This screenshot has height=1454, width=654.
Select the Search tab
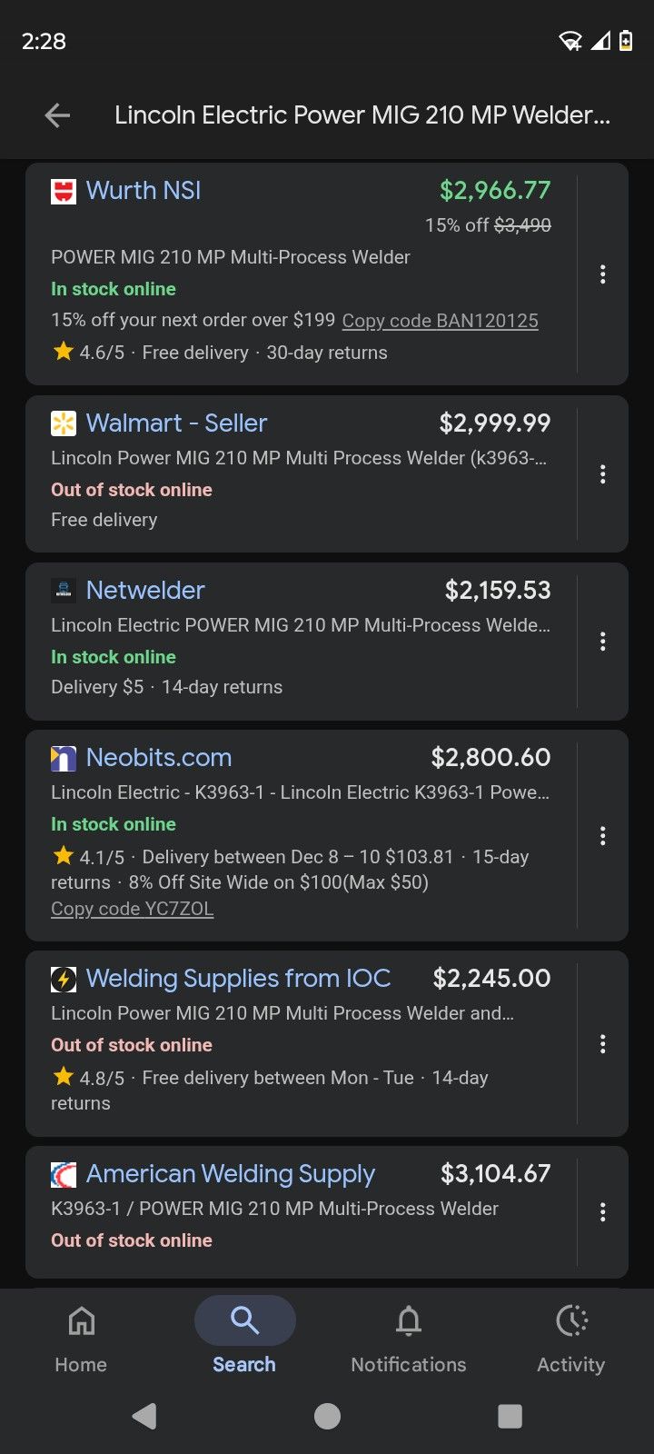point(244,1337)
